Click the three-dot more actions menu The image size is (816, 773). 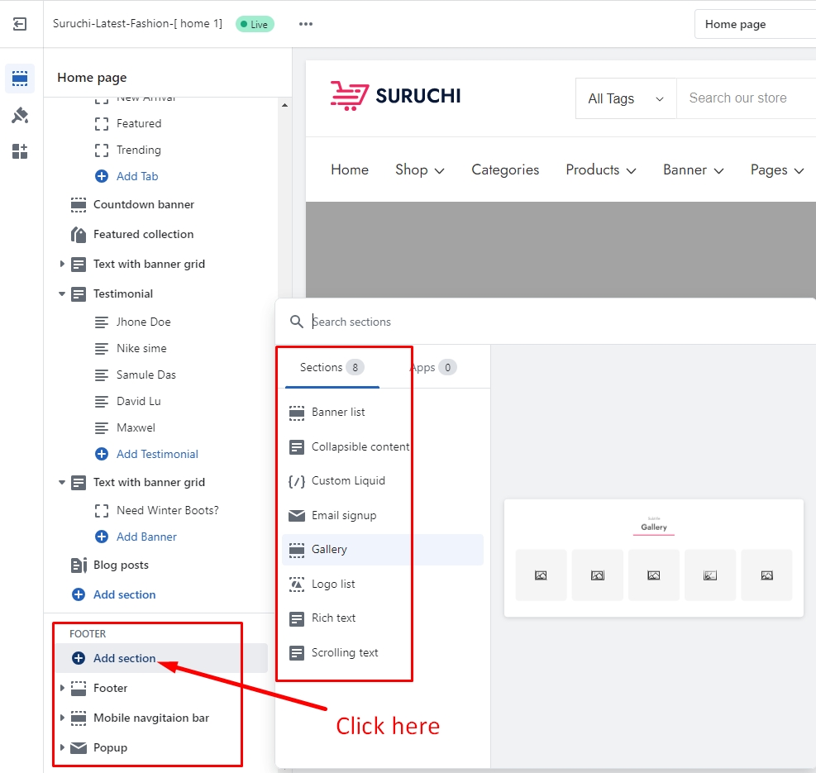306,24
